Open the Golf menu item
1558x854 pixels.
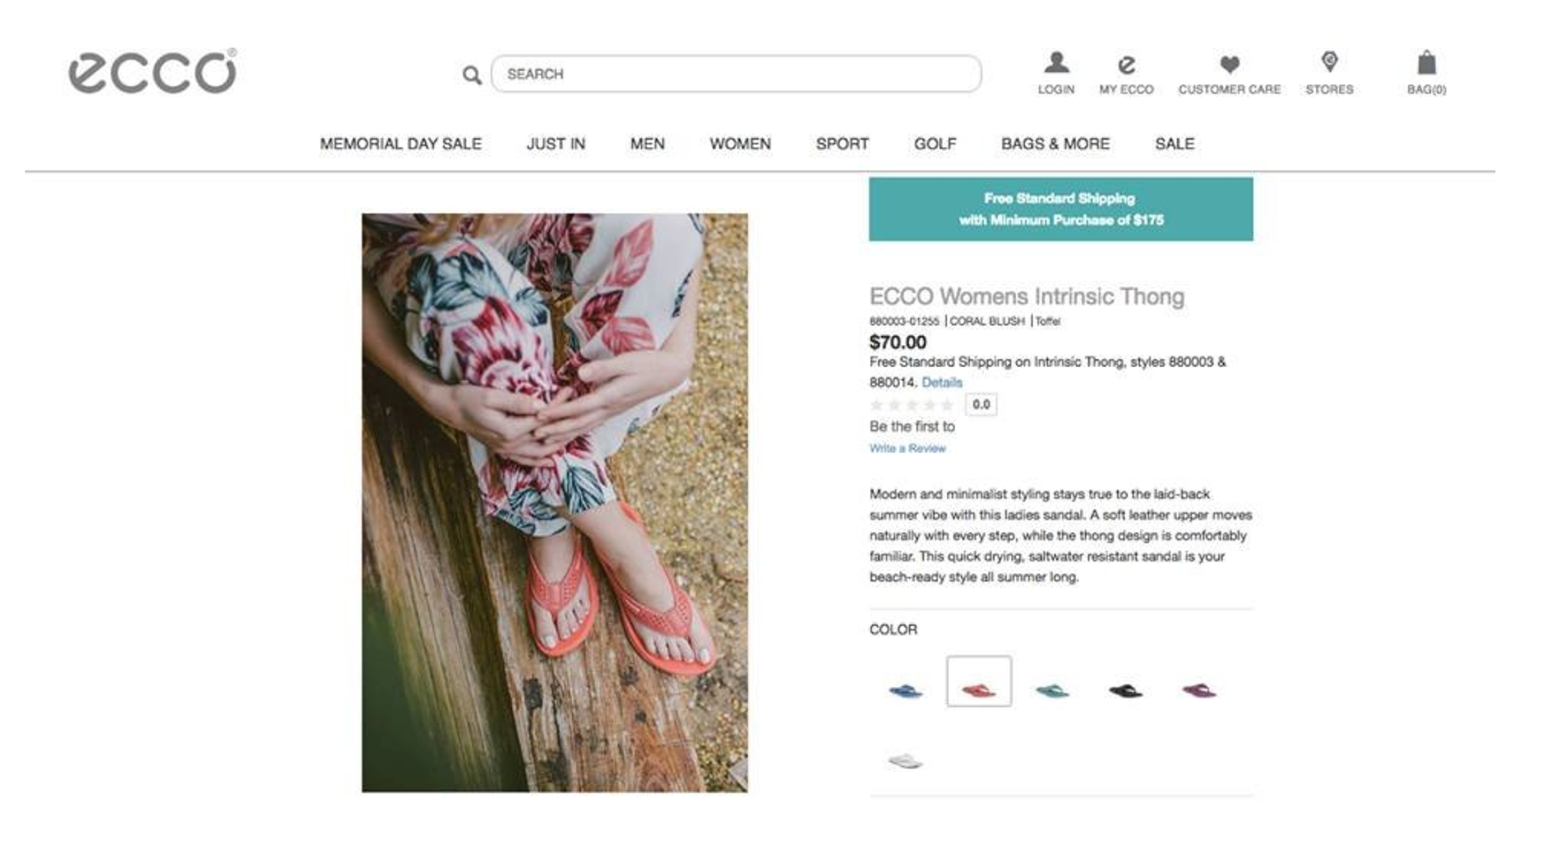click(935, 144)
